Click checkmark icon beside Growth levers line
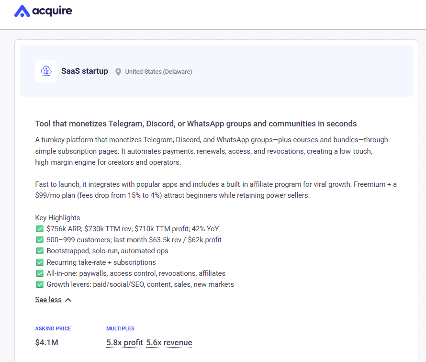Screen dimensions: 426x362 point(40,284)
